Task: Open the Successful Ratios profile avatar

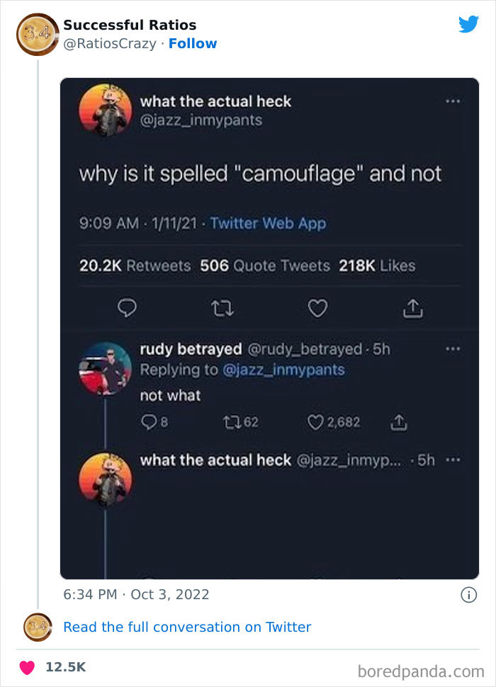Action: tap(38, 35)
